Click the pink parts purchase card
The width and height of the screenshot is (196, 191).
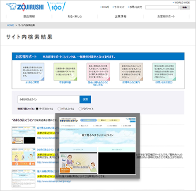98,71
